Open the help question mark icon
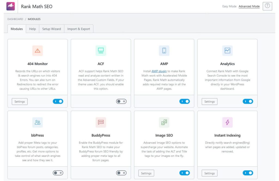The image size is (279, 181). (267, 6)
